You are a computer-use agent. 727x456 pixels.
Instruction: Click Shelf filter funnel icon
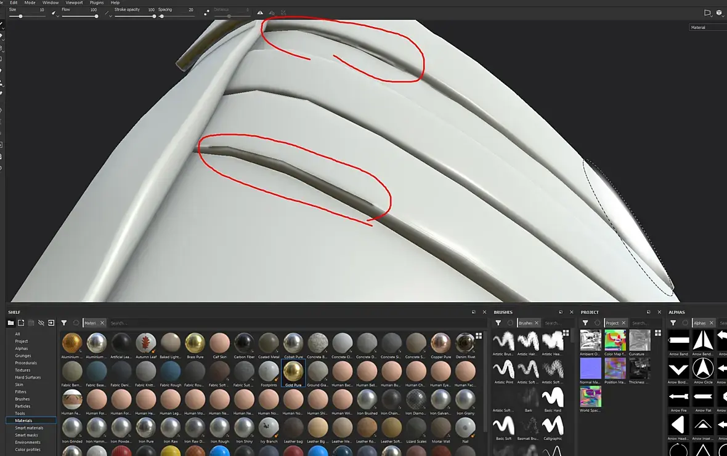pyautogui.click(x=64, y=322)
